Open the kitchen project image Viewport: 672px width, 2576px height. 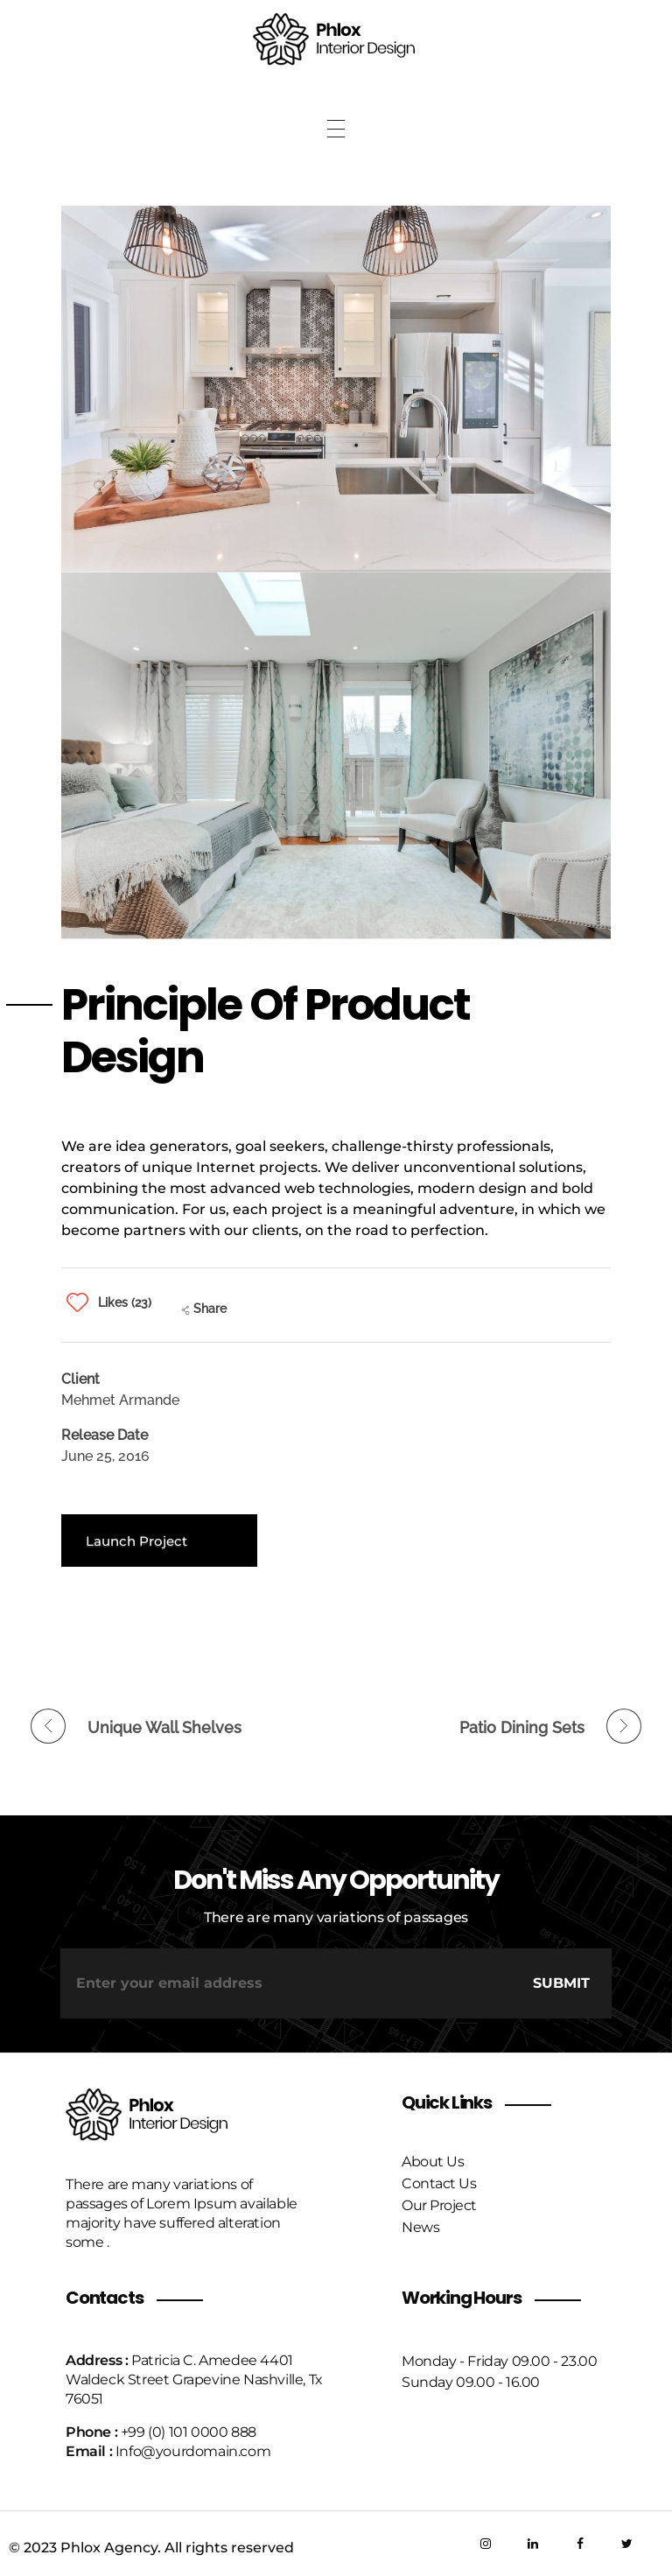[336, 388]
